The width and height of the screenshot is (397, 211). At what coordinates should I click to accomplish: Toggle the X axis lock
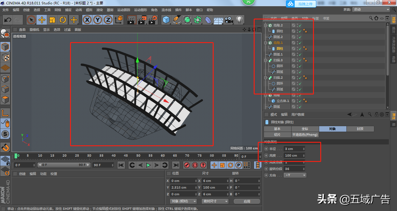click(x=87, y=20)
